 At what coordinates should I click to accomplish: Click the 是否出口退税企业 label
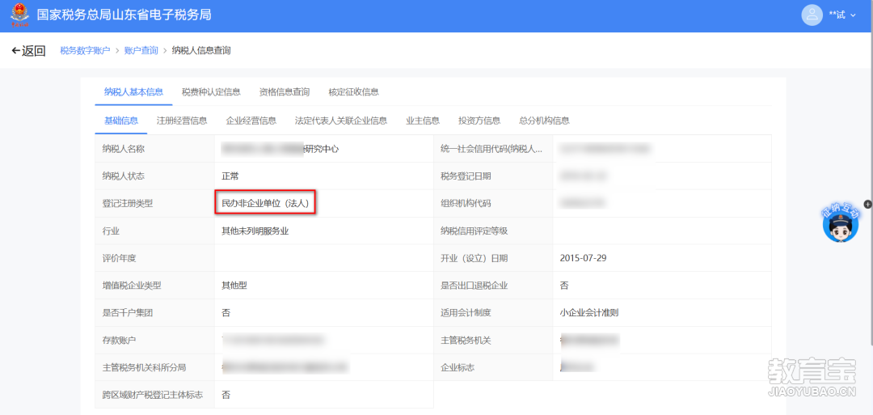coord(474,286)
